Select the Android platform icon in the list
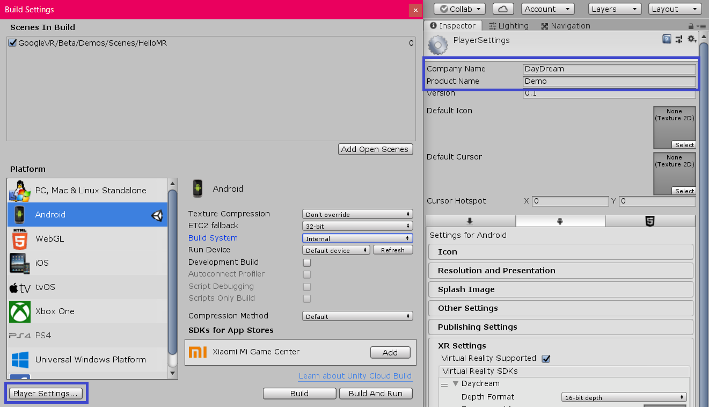Viewport: 709px width, 407px height. pyautogui.click(x=20, y=214)
